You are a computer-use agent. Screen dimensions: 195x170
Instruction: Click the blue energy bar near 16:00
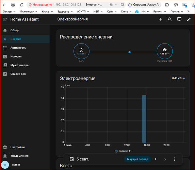(144, 119)
